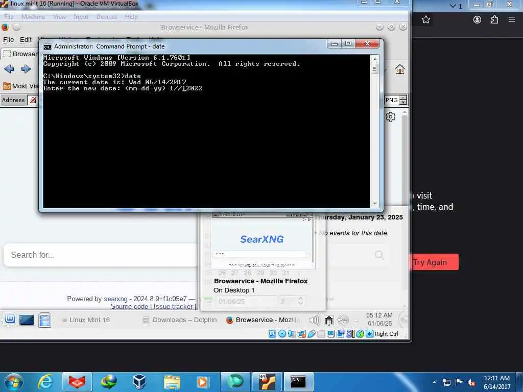
Task: Click the Windows tray network icon
Action: pos(446,383)
